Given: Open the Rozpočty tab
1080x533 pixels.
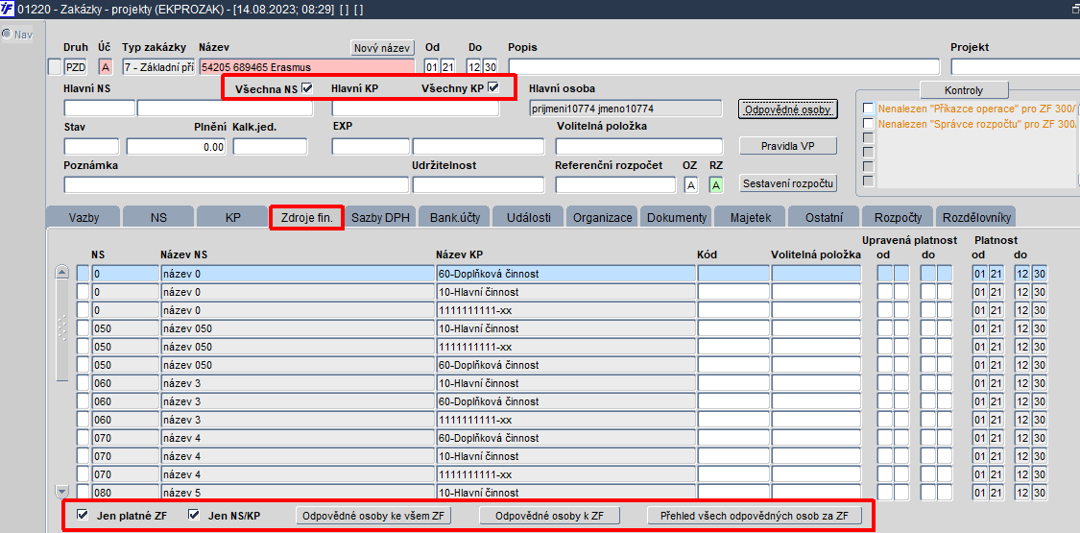Looking at the screenshot, I should click(x=898, y=217).
